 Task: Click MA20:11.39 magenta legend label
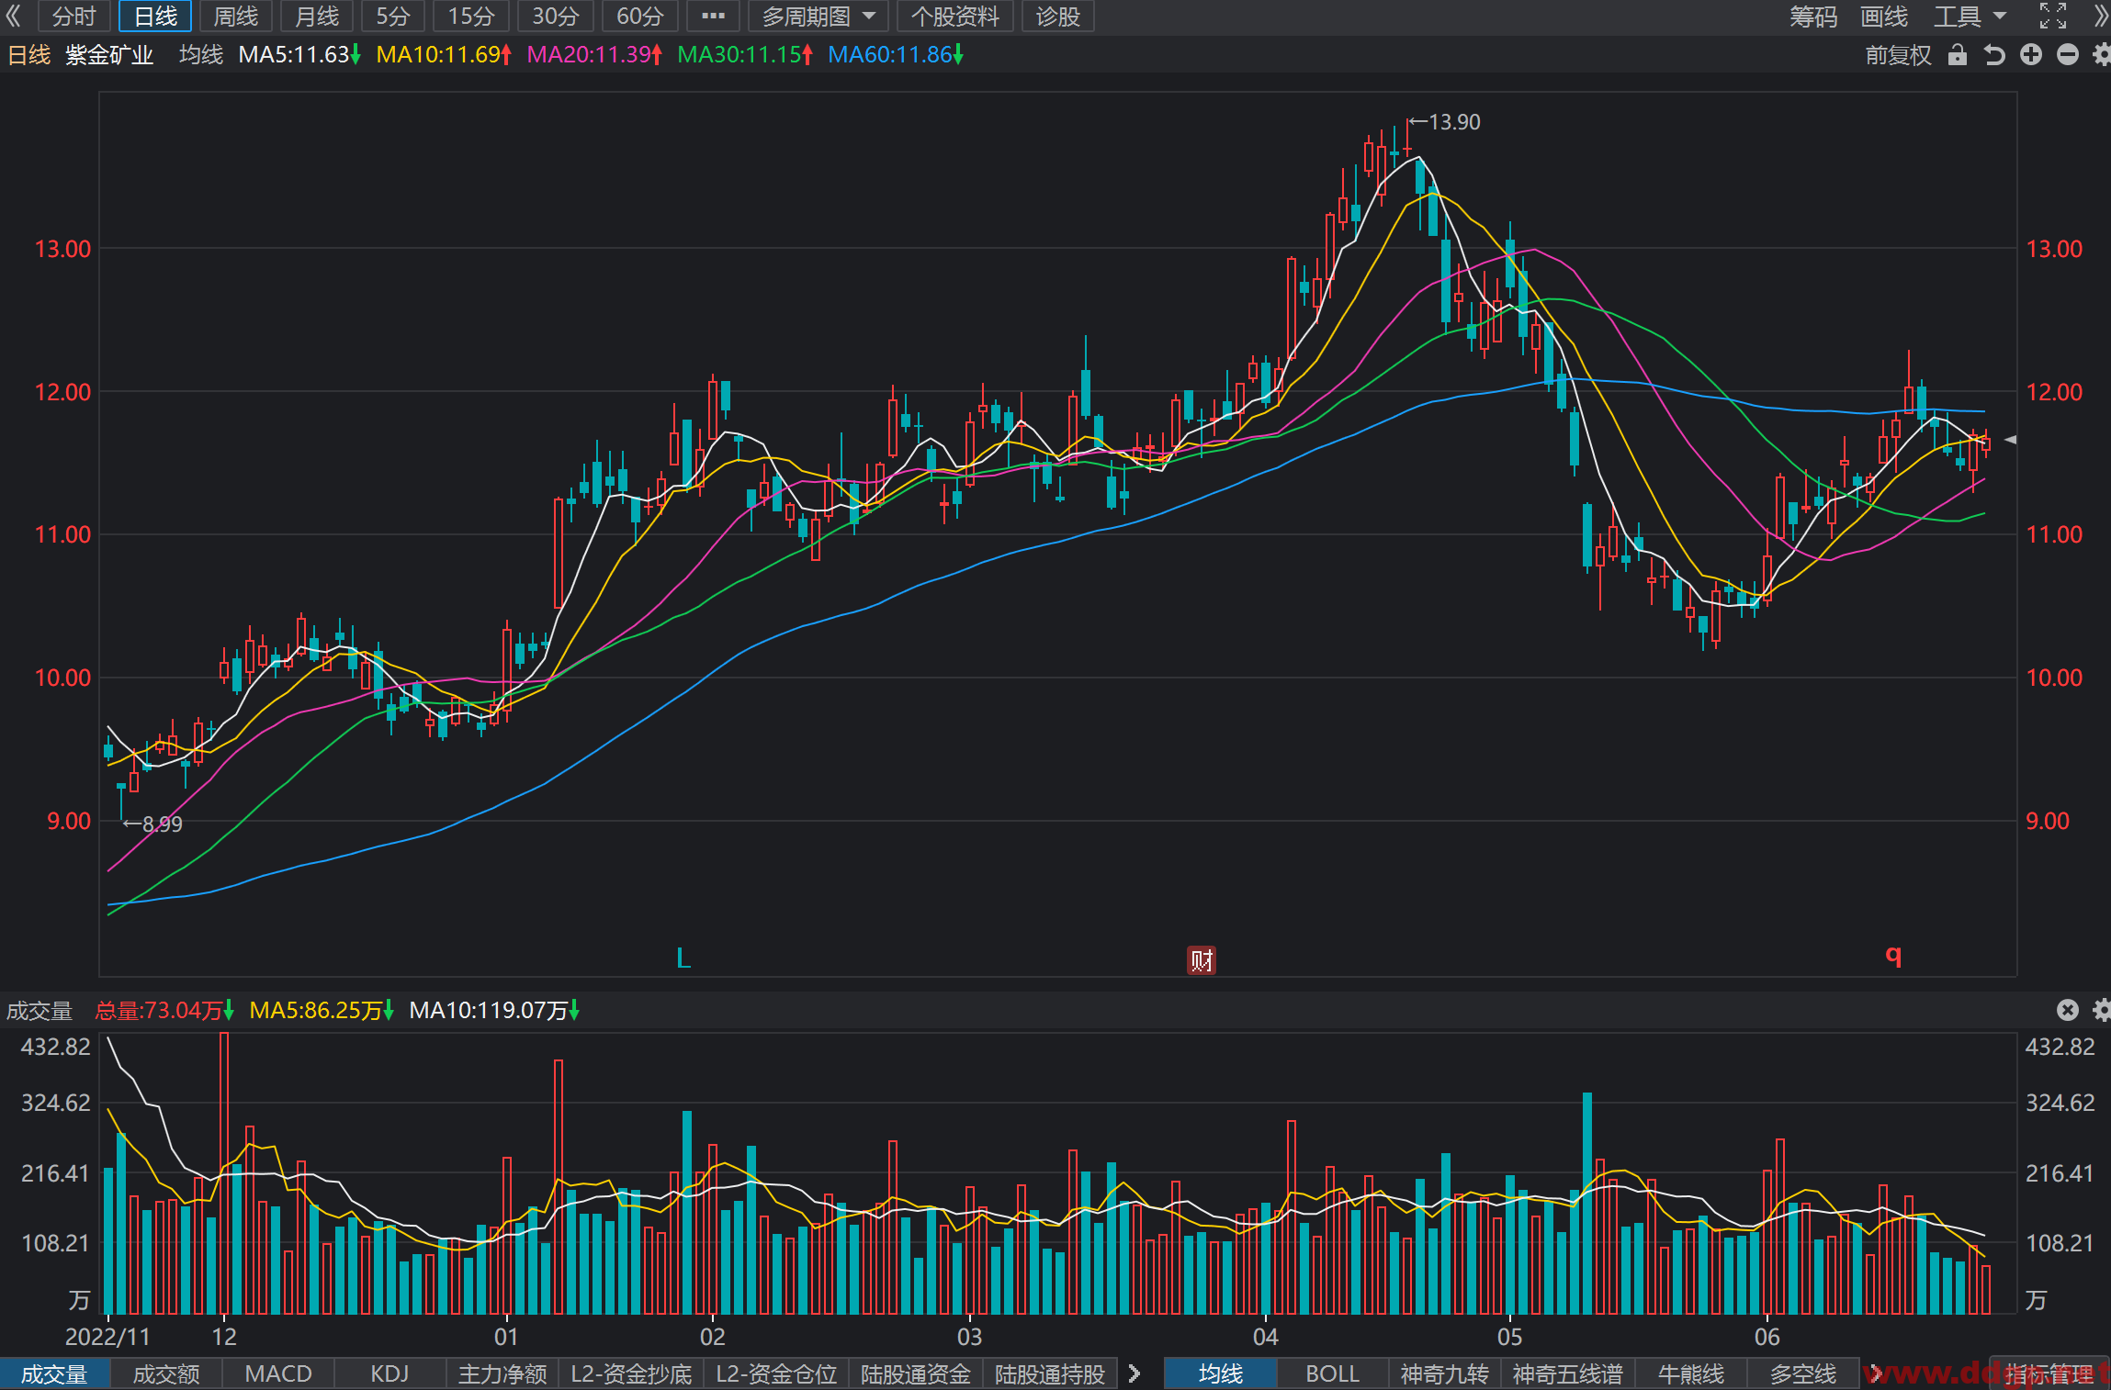(594, 55)
